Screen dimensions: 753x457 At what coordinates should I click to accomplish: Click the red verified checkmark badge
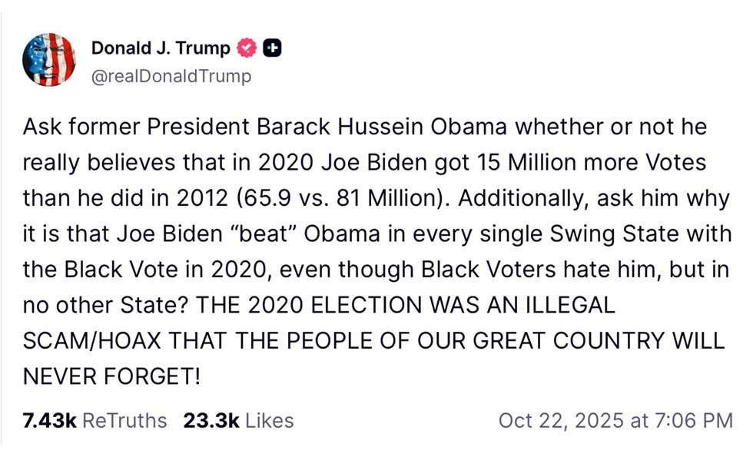tap(247, 48)
